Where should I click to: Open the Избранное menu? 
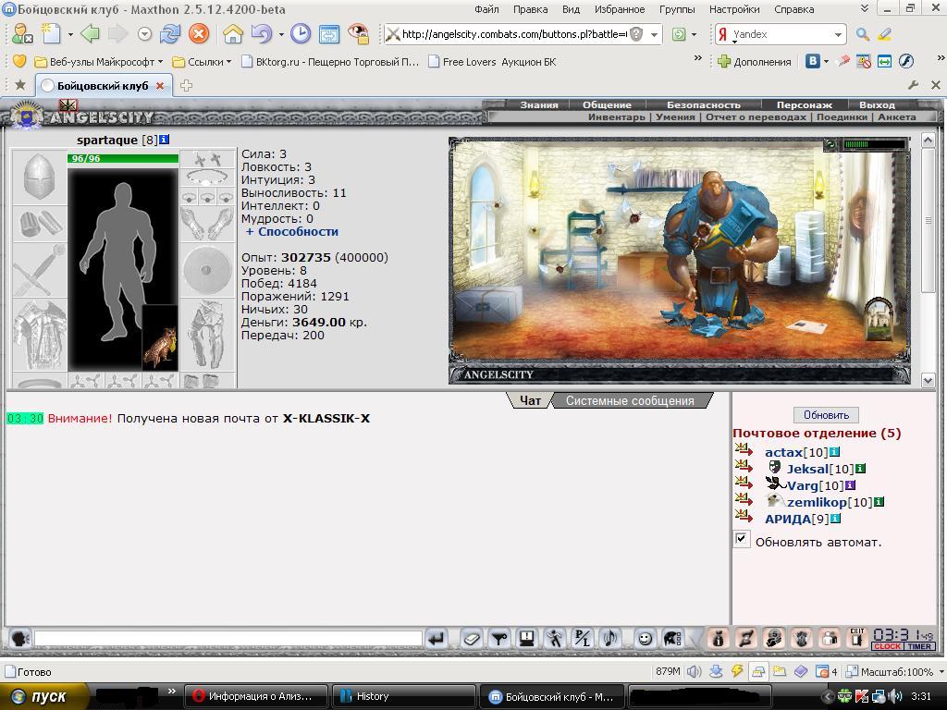coord(619,9)
